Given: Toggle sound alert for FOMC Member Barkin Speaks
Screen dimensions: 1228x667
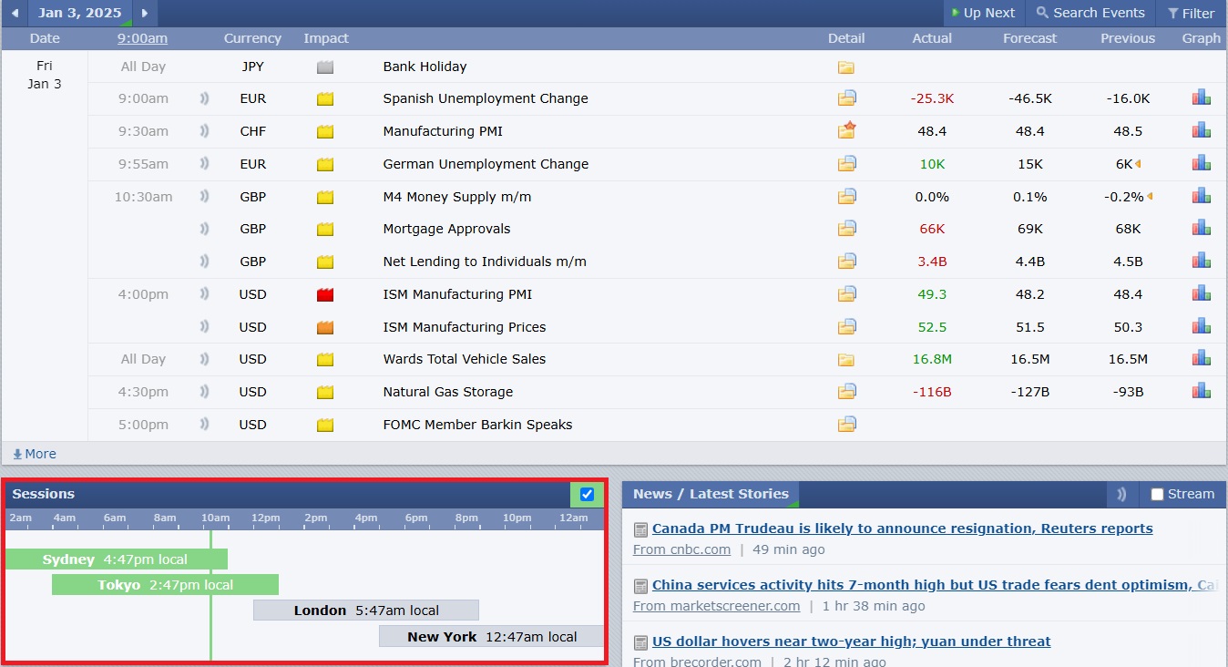Looking at the screenshot, I should pyautogui.click(x=204, y=425).
